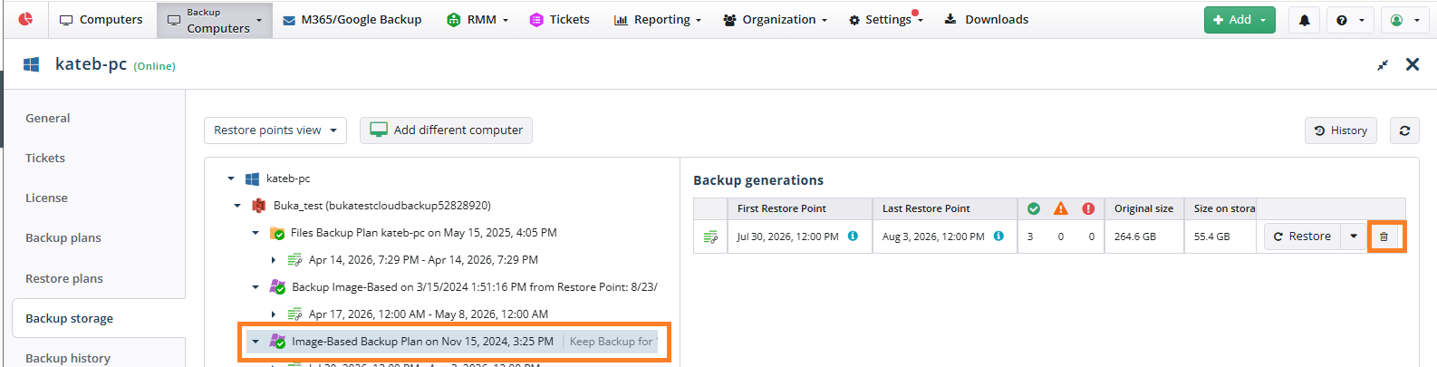Collapse the Buka_test storage node
Viewport: 1437px width, 367px height.
coord(237,206)
